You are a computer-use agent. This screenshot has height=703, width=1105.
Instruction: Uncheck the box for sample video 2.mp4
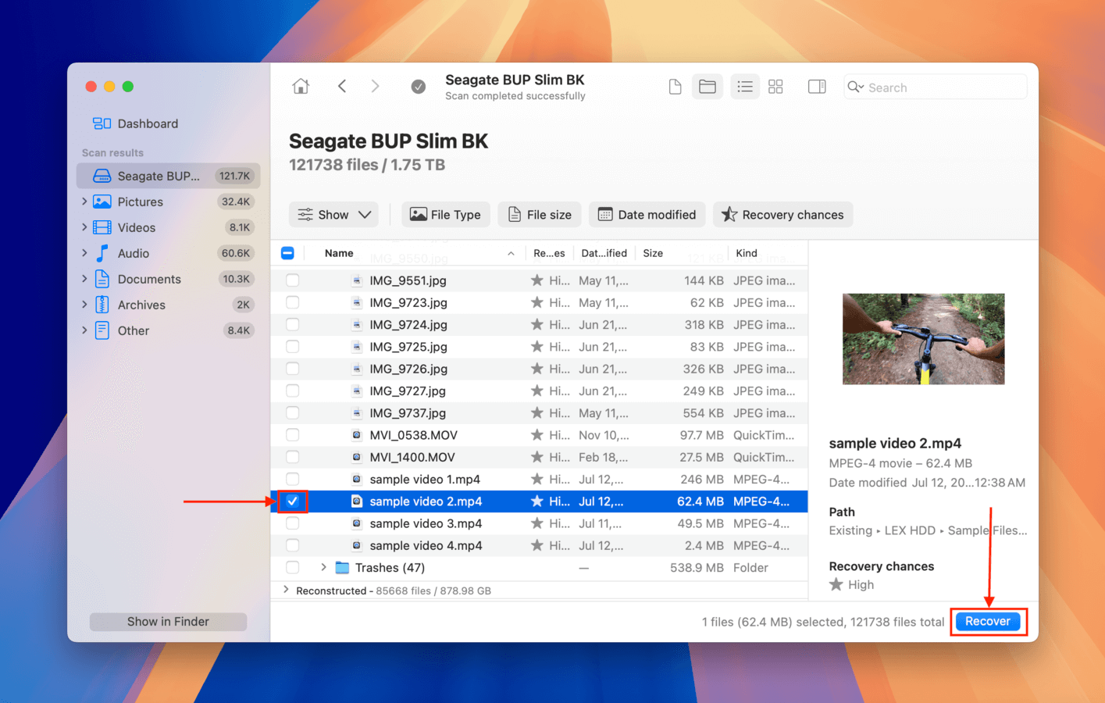[x=292, y=501]
